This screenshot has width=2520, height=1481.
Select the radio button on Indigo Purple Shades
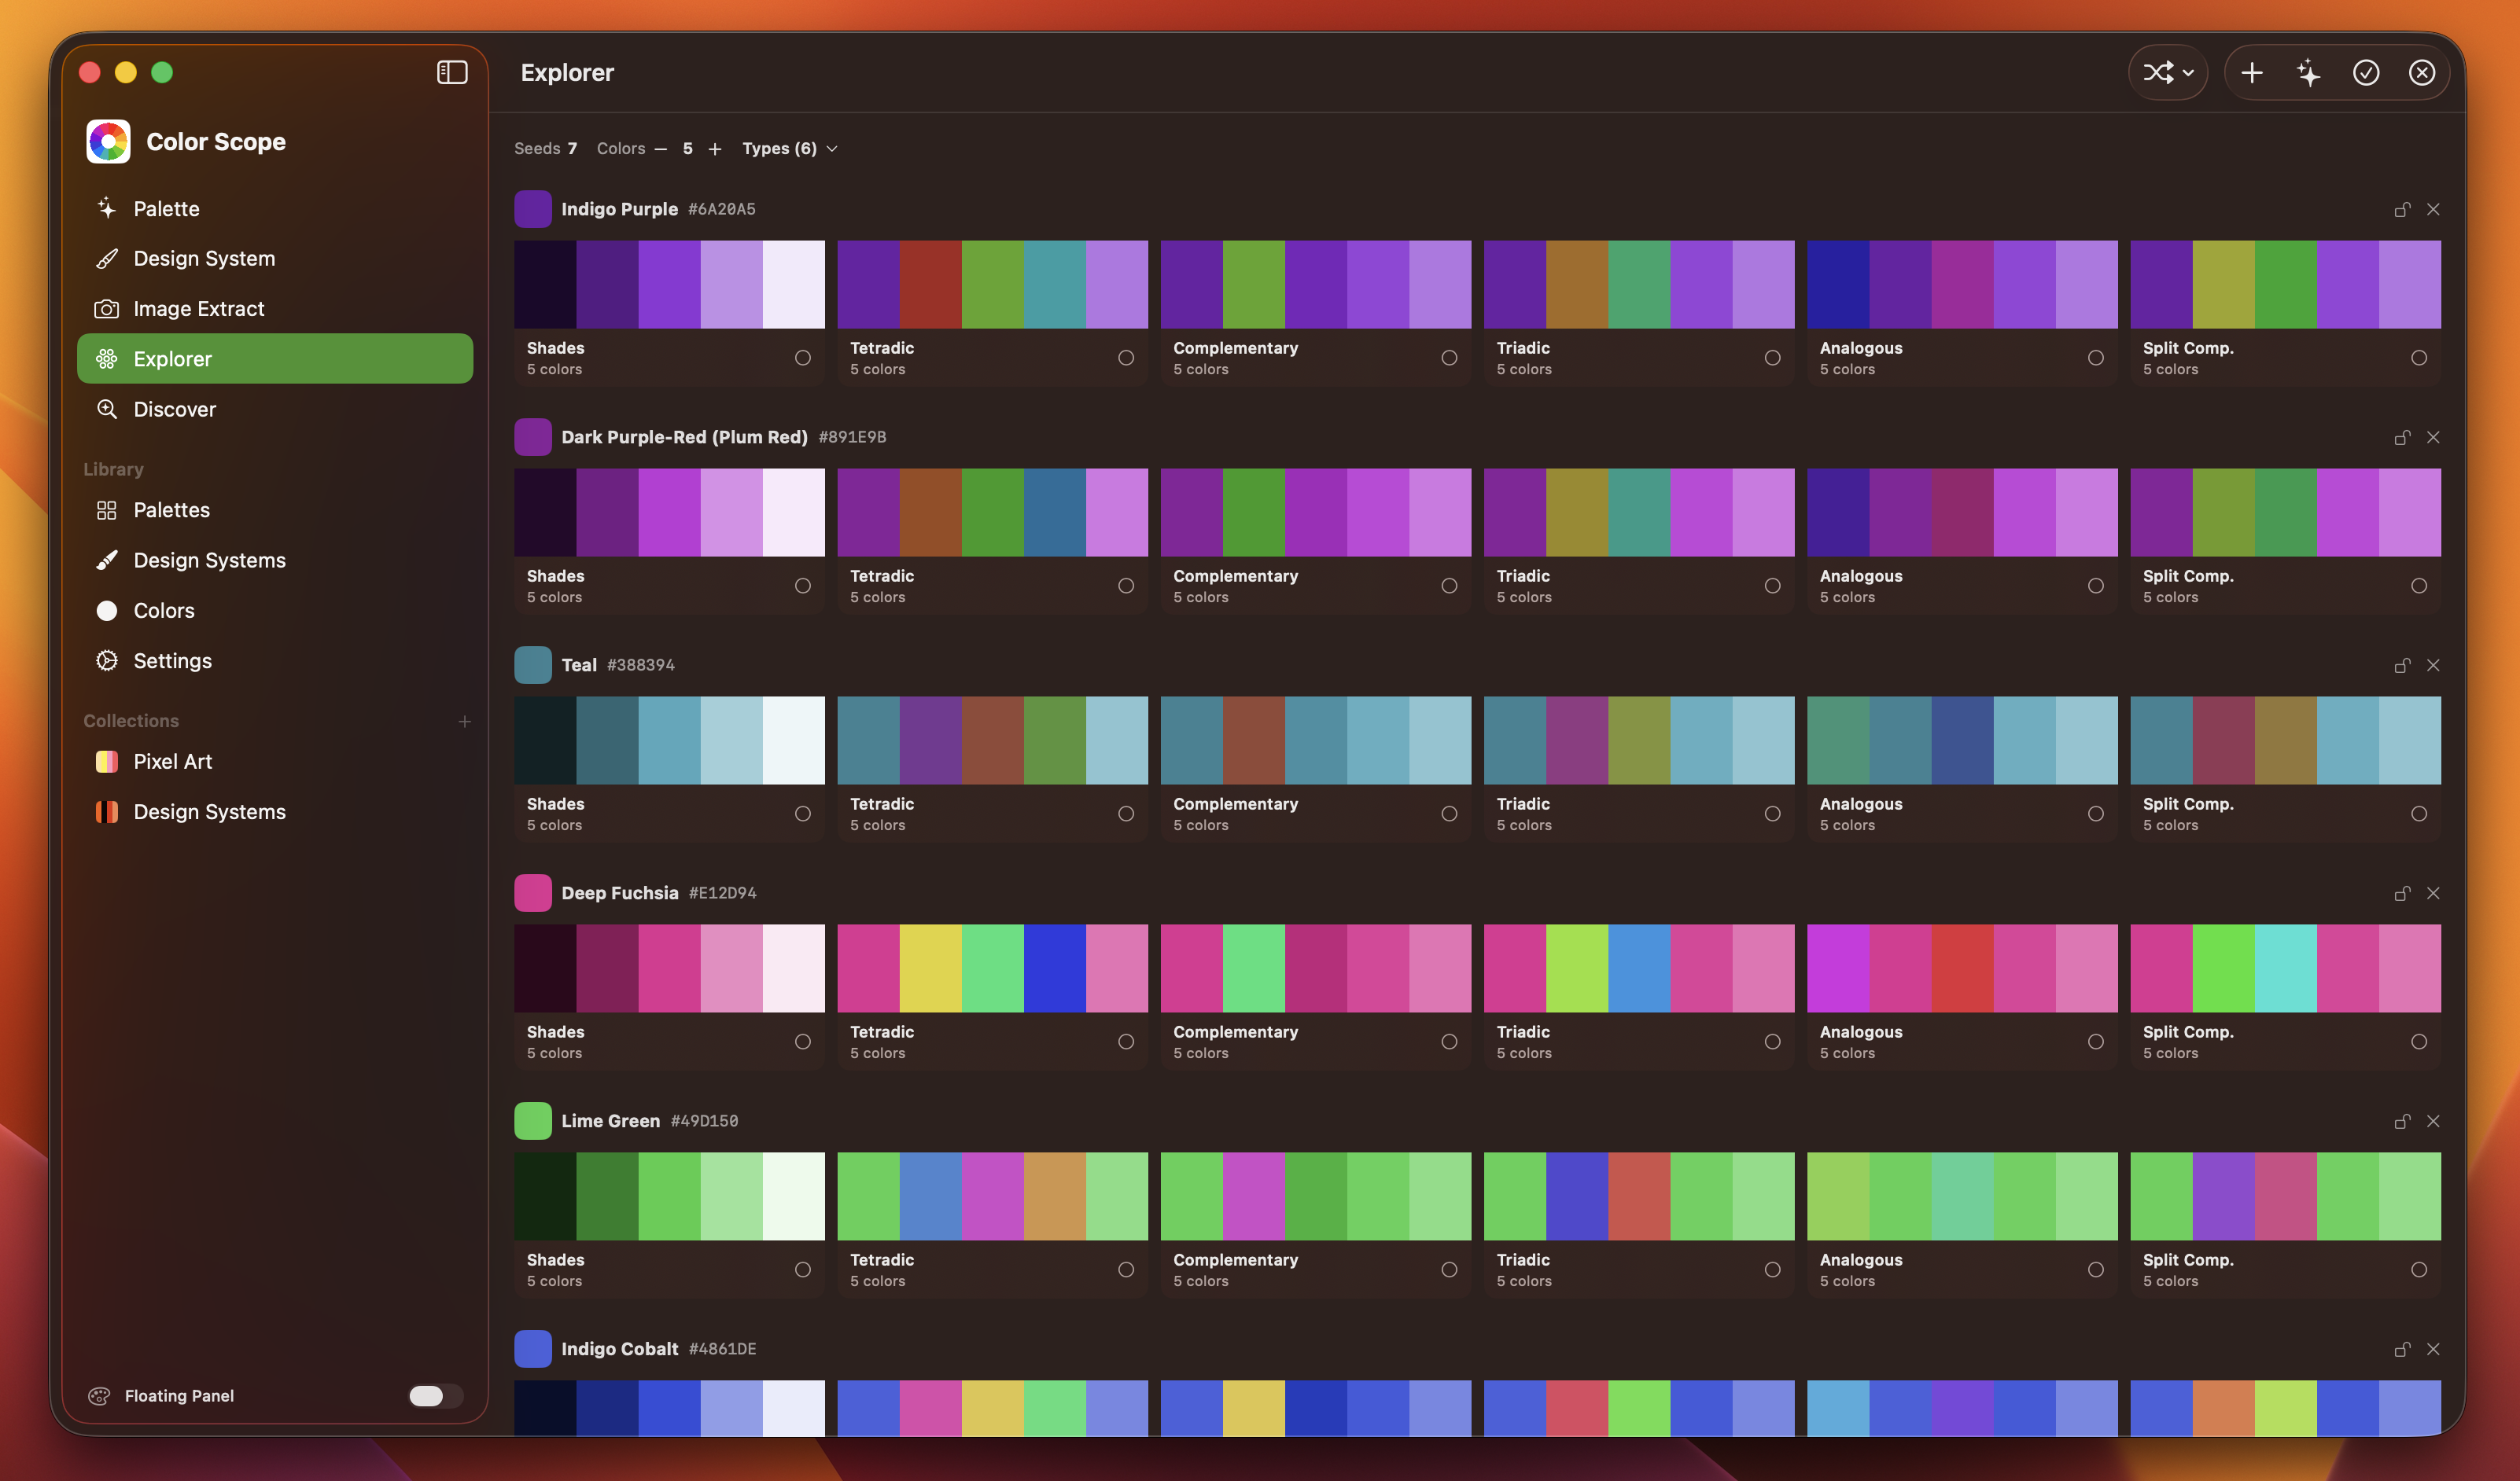coord(803,357)
